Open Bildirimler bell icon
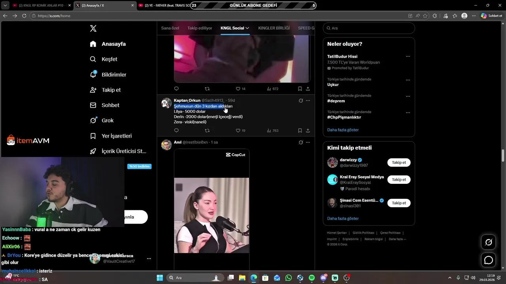 click(93, 74)
